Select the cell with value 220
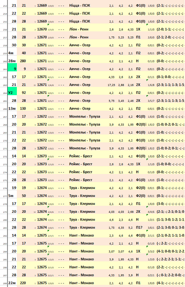 23,283
